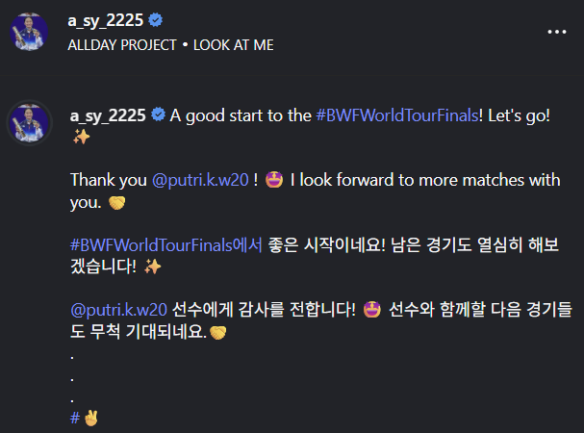Screen dimensions: 584x433
Task: Click the # victory hand hashtag at bottom
Action: (x=84, y=419)
